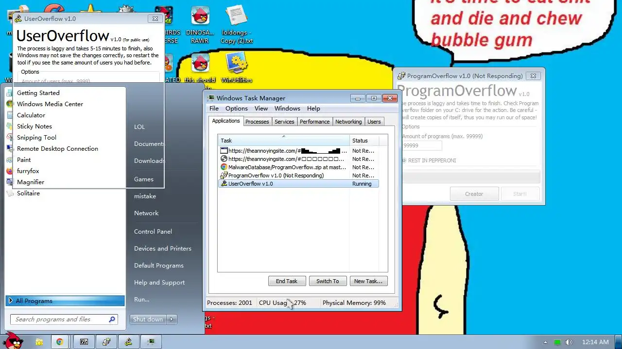Open Chrome from the taskbar
The height and width of the screenshot is (349, 622).
59,342
